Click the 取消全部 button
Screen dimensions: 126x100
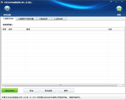49,90
